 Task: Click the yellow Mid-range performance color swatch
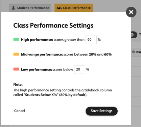click(16, 54)
